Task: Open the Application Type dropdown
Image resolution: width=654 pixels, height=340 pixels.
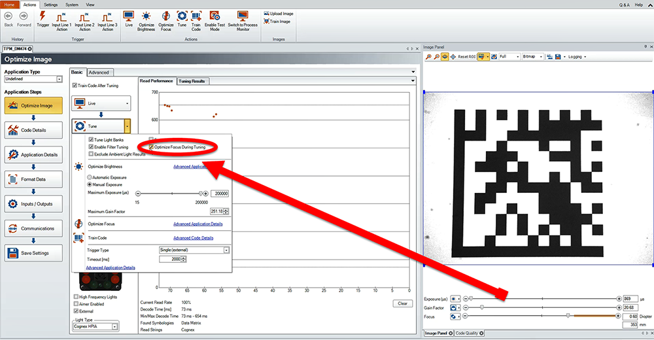Action: [x=59, y=79]
